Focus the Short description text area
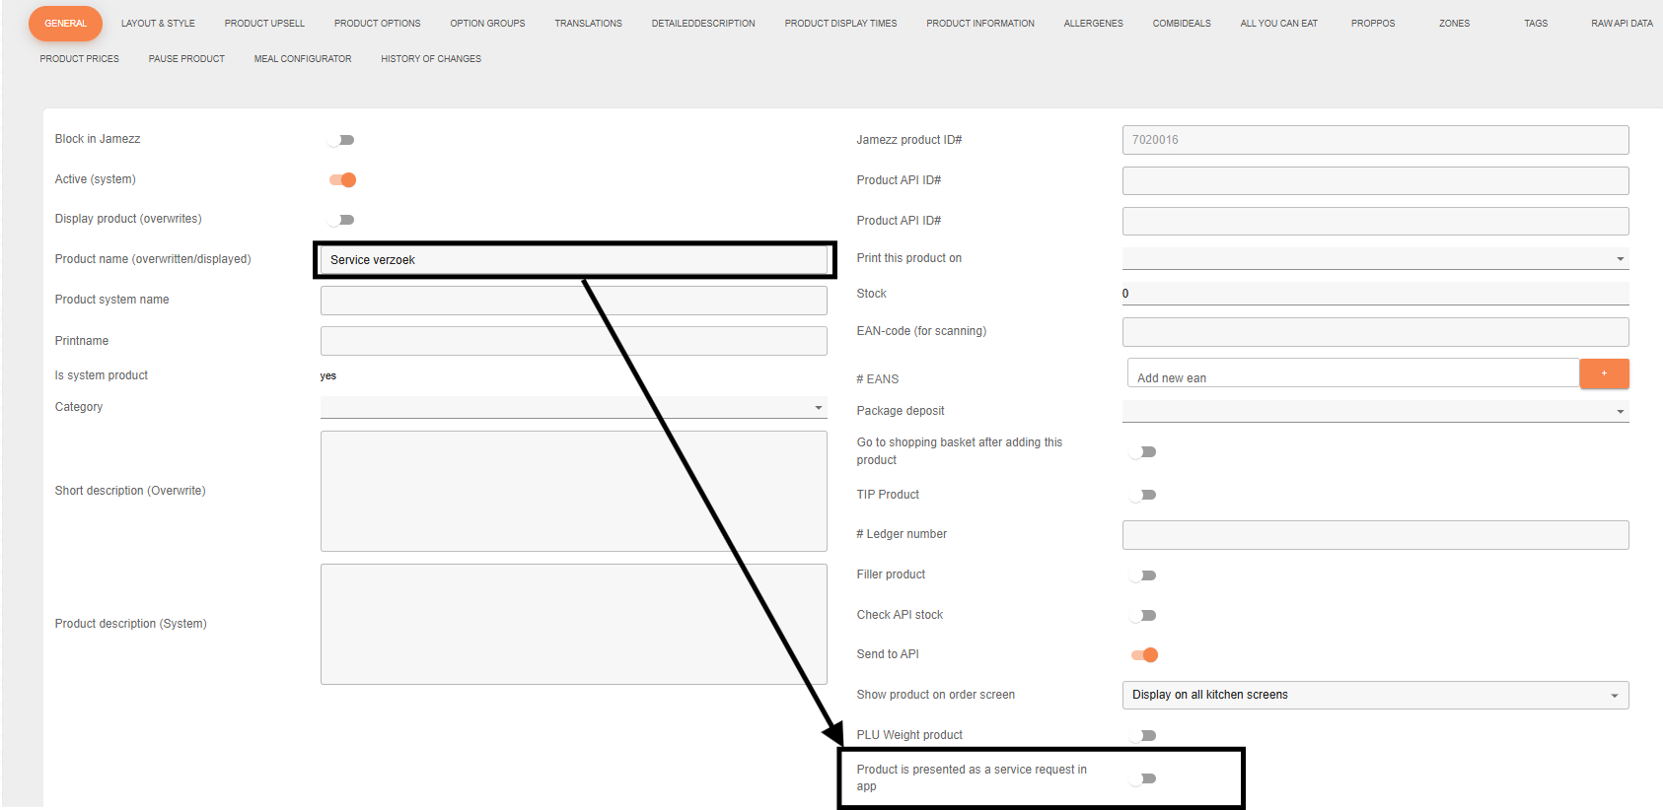Image resolution: width=1663 pixels, height=810 pixels. coord(573,491)
